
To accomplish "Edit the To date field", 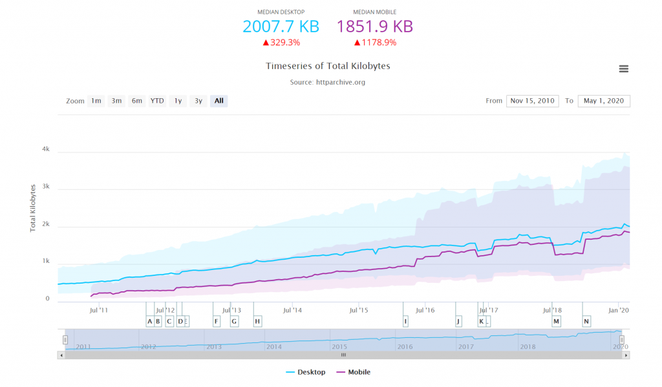I will [x=604, y=101].
